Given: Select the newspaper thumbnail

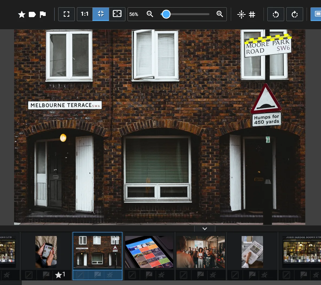Looking at the screenshot, I should coord(252,252).
